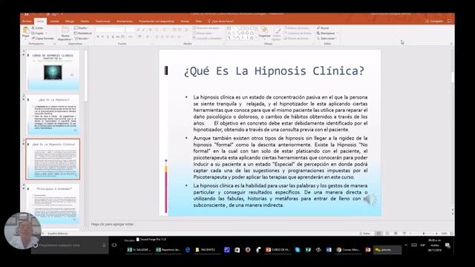Open Presentación con diapositivas tab
Screen dimensions: 475x267
[x=157, y=22]
